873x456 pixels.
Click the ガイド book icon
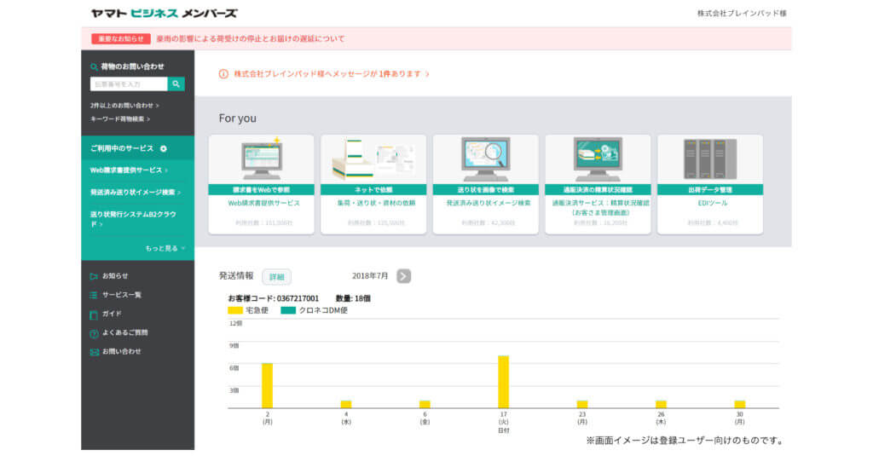pos(94,315)
